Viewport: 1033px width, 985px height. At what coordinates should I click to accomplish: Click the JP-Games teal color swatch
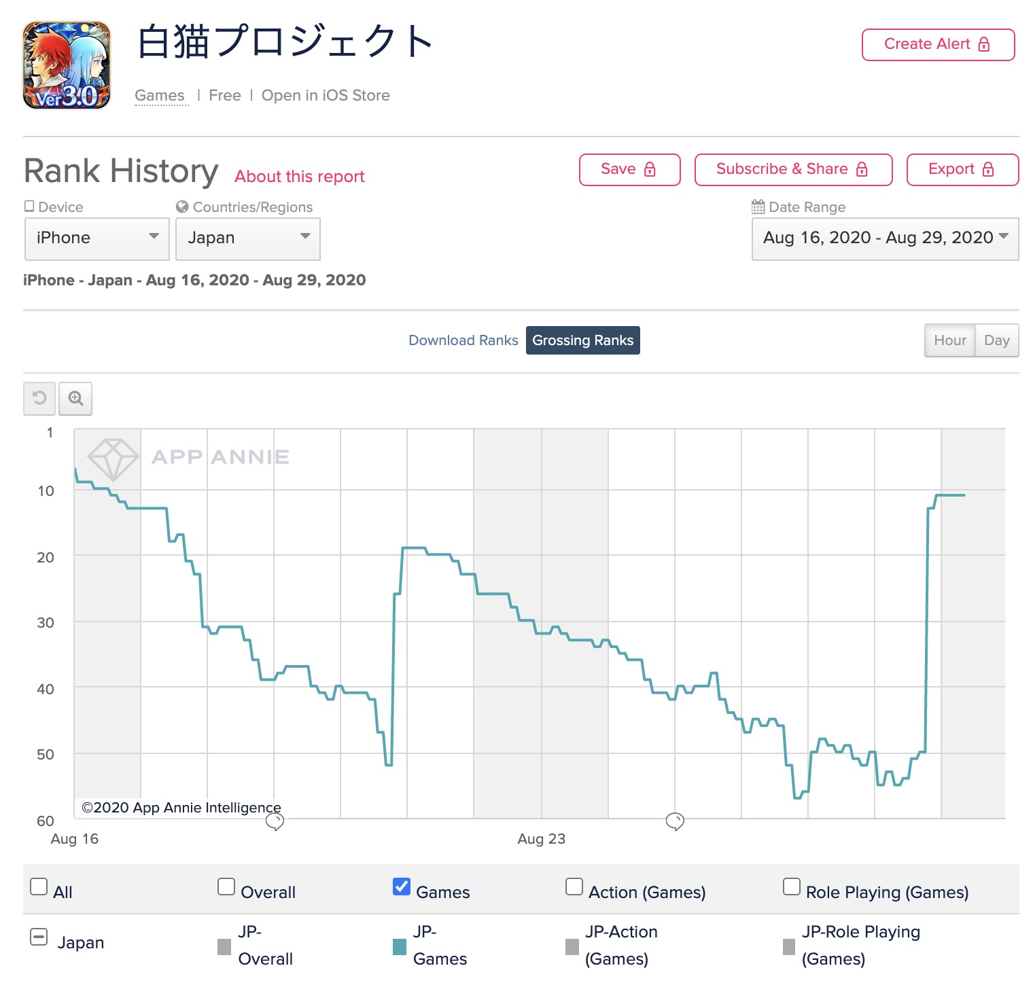pyautogui.click(x=400, y=946)
